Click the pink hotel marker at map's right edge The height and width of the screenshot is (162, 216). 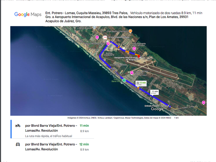pyautogui.click(x=203, y=103)
